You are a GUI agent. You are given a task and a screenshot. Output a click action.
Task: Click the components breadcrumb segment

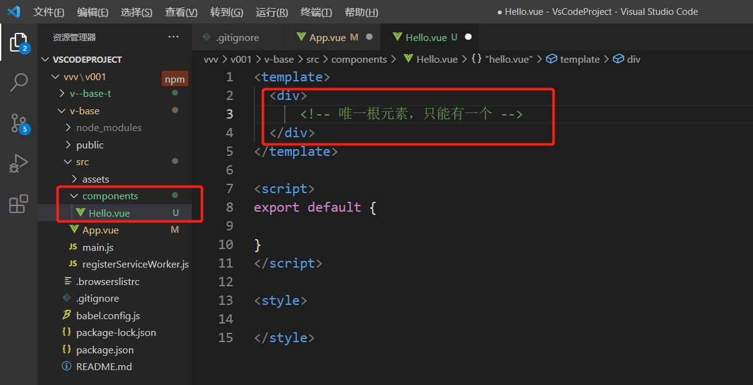pyautogui.click(x=359, y=59)
